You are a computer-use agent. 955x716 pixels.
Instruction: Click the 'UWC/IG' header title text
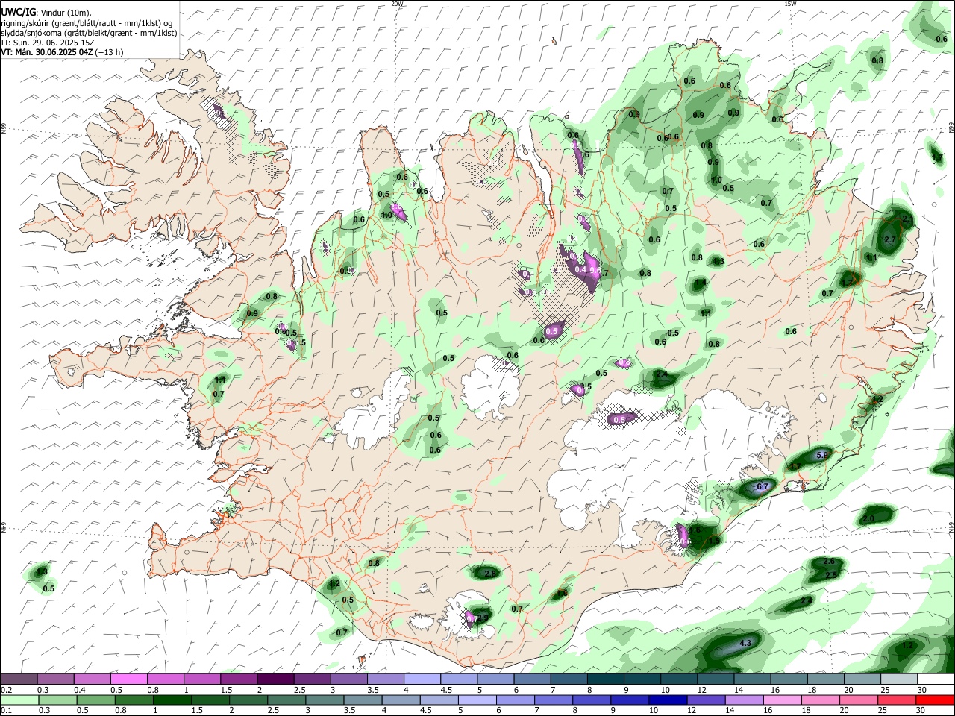point(18,11)
